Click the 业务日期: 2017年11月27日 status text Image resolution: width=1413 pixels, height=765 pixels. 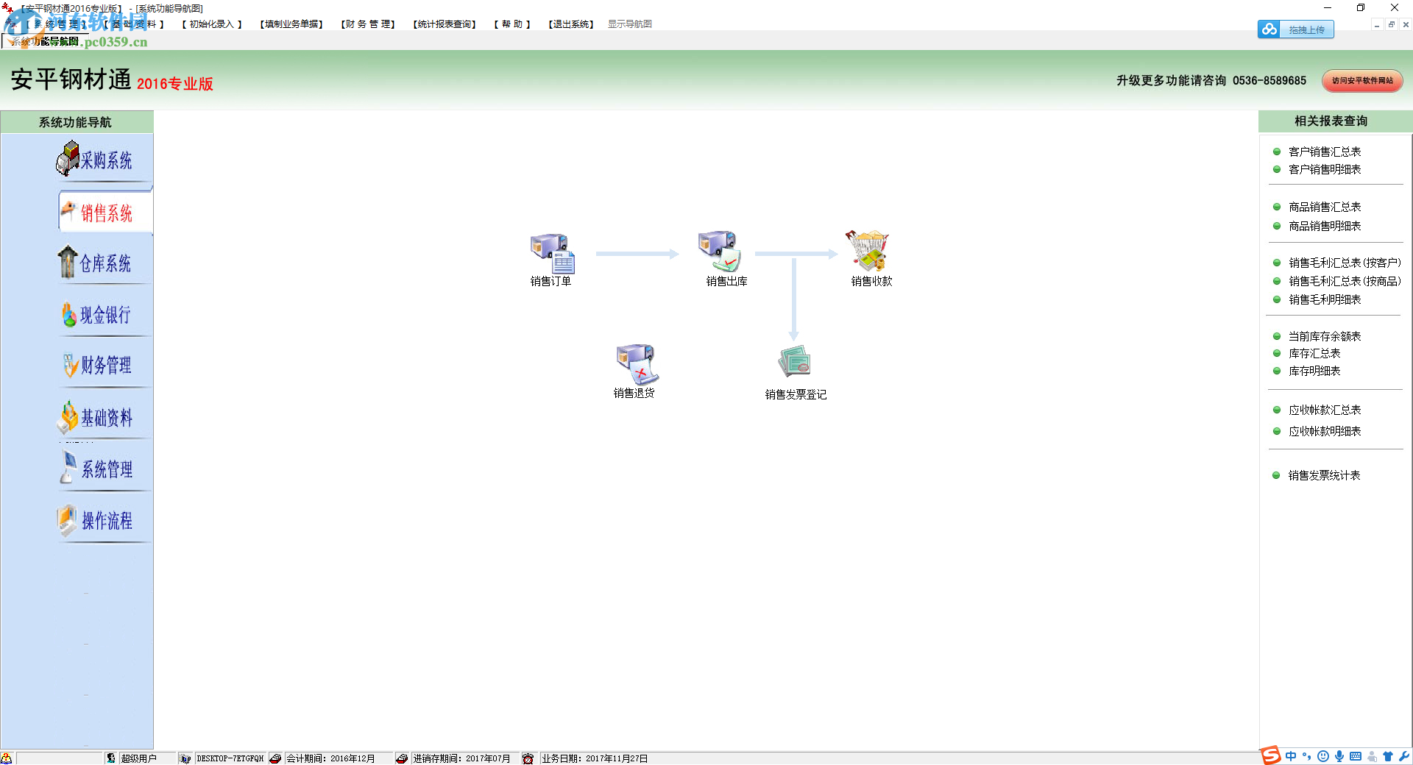click(595, 758)
